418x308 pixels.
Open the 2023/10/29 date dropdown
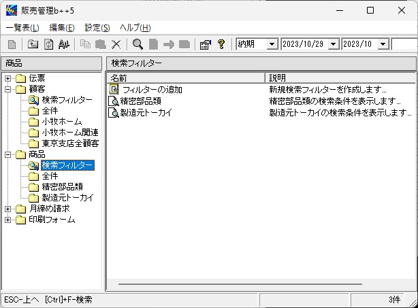coord(333,44)
